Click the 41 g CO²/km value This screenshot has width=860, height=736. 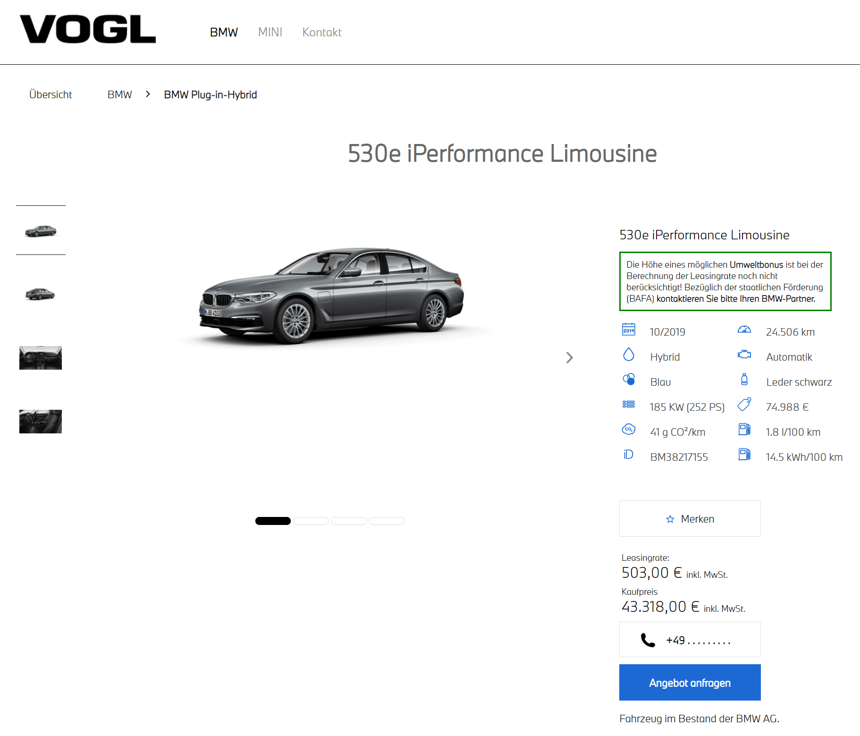pyautogui.click(x=678, y=432)
